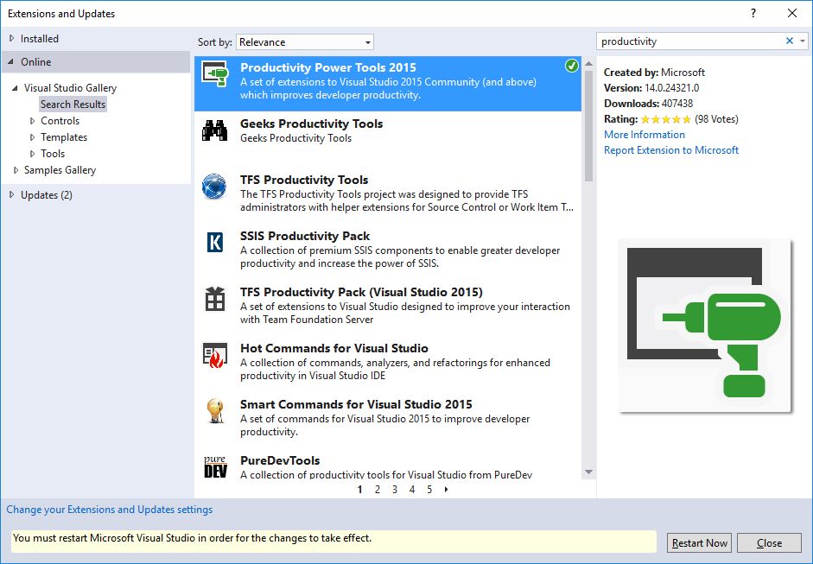Expand the Samples Gallery node

tap(16, 170)
